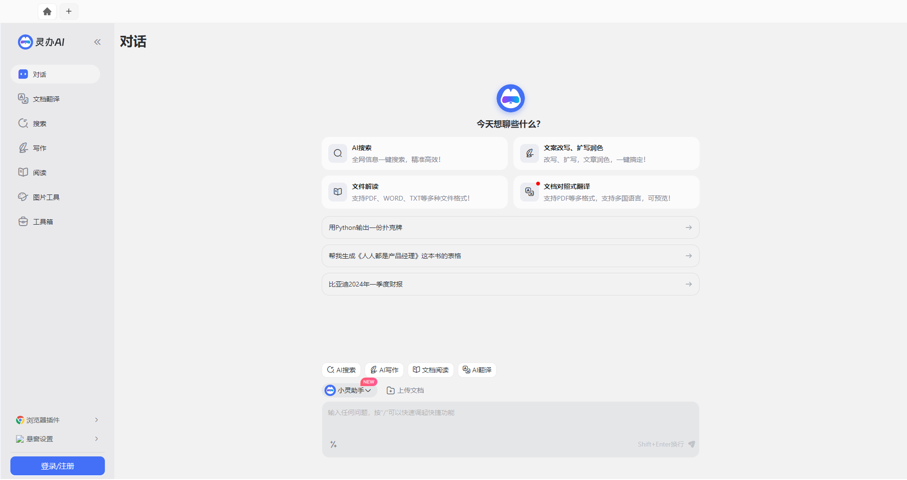The width and height of the screenshot is (907, 480).
Task: Click the NEW badge above 小灵助手
Action: click(369, 382)
